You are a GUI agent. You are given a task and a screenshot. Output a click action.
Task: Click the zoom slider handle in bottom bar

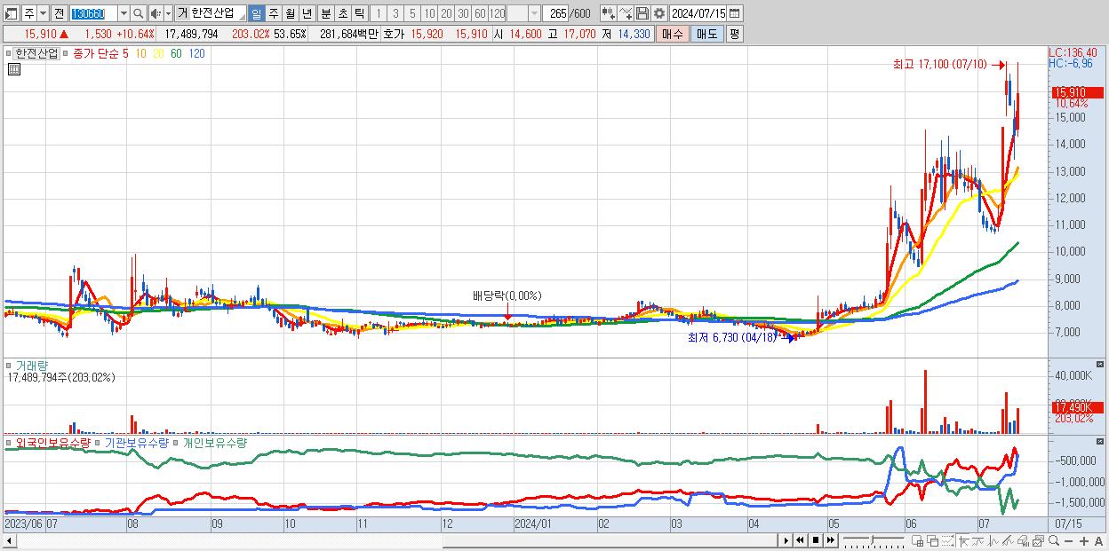pos(872,539)
